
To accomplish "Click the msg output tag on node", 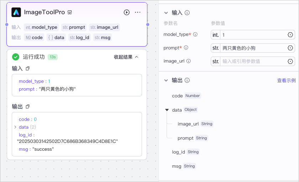I will pyautogui.click(x=103, y=38).
